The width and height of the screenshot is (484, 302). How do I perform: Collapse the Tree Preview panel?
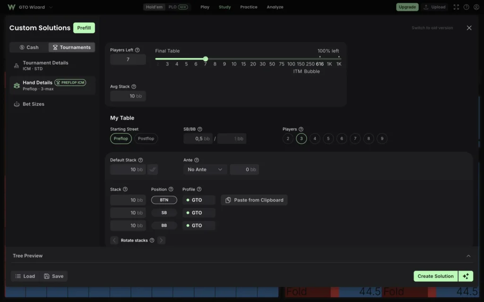click(468, 256)
